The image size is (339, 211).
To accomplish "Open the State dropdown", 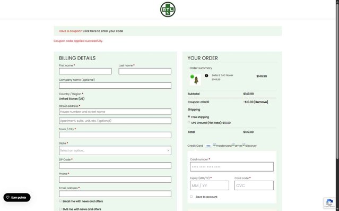I will pos(115,150).
